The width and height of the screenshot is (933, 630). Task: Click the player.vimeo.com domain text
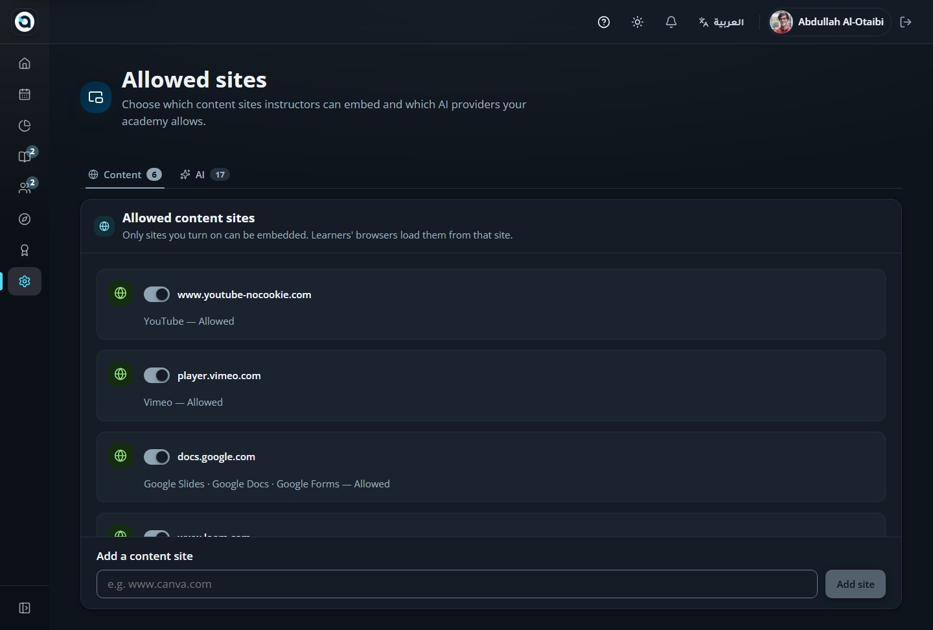tap(219, 376)
